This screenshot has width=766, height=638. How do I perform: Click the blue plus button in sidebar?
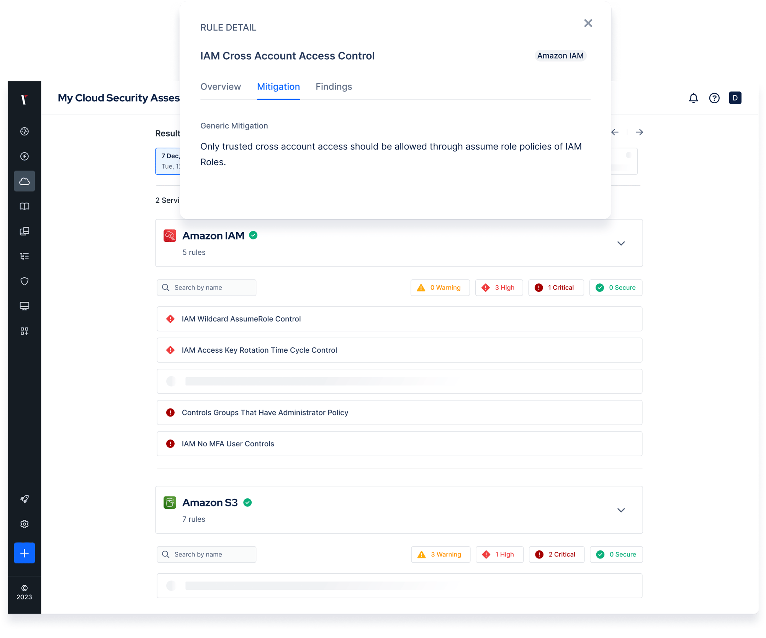[x=25, y=553]
